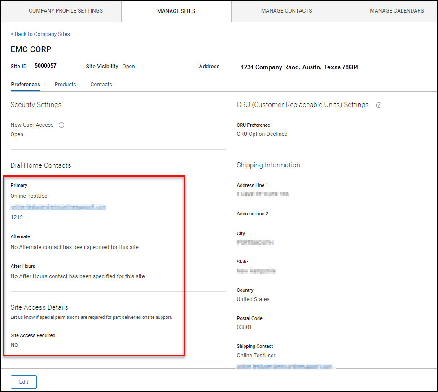Click the Site Access Required value No
This screenshot has height=392, width=438.
[14, 345]
